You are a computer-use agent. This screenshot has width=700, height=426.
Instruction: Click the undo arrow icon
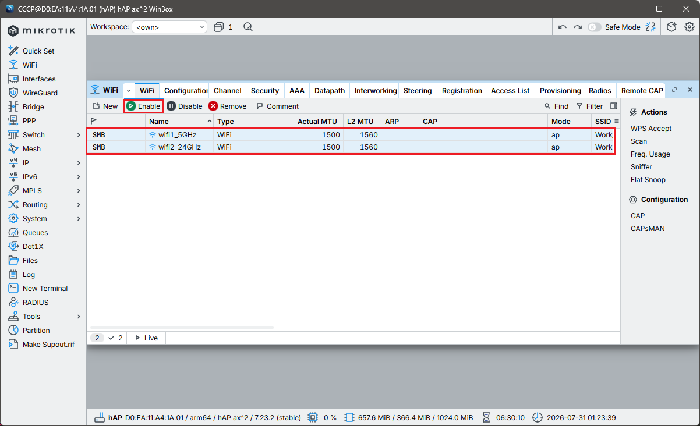[x=562, y=27]
